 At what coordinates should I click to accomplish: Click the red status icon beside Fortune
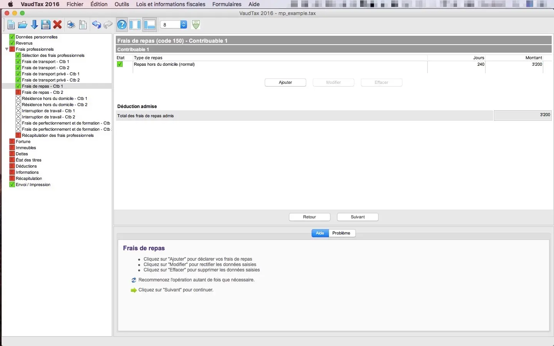[x=12, y=141]
